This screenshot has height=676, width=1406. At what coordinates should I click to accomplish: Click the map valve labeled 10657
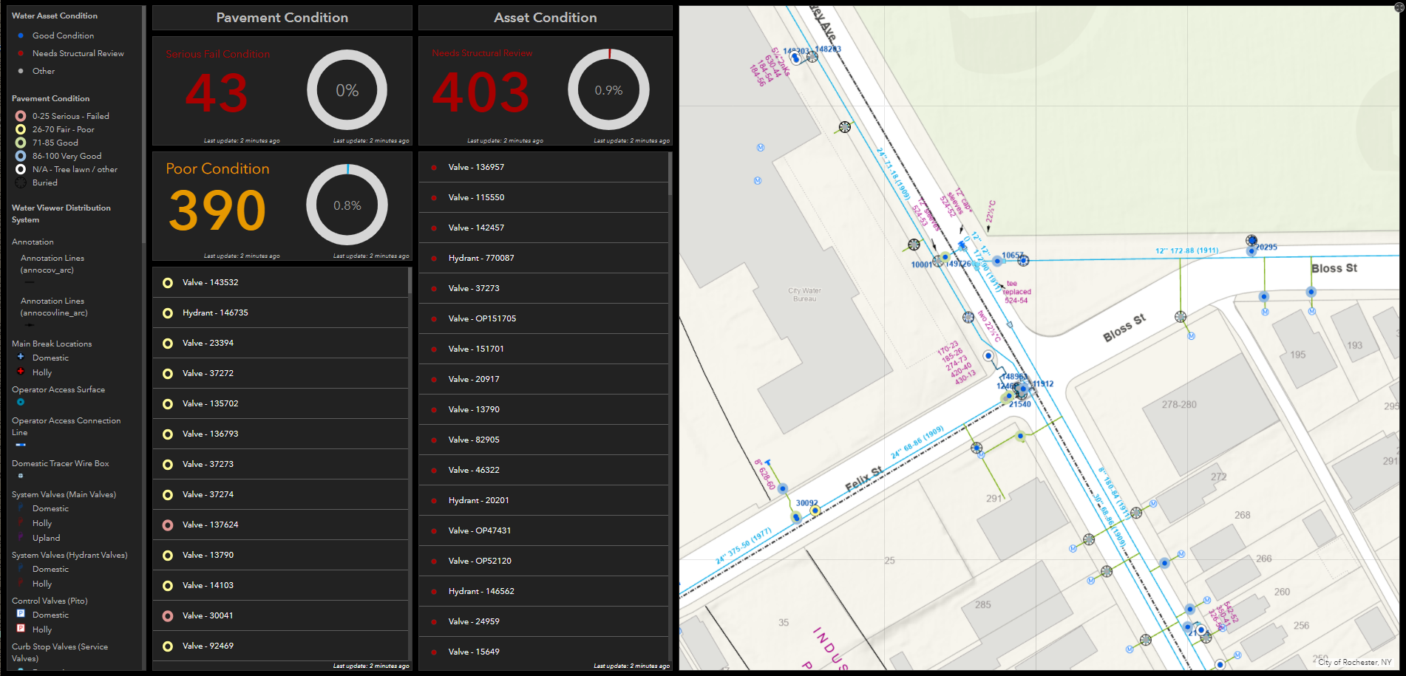[x=997, y=260]
